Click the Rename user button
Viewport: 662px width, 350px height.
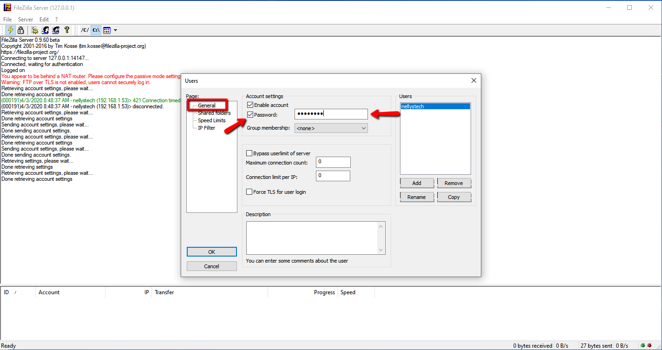point(417,197)
